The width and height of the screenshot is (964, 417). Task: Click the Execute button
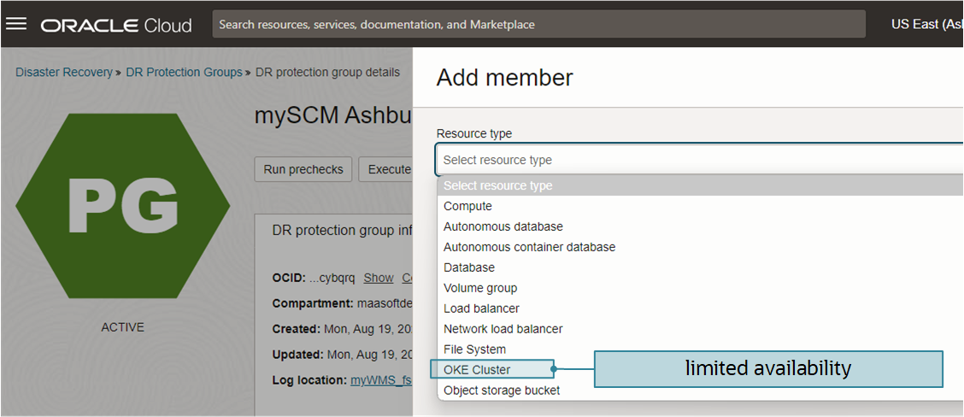(x=389, y=169)
